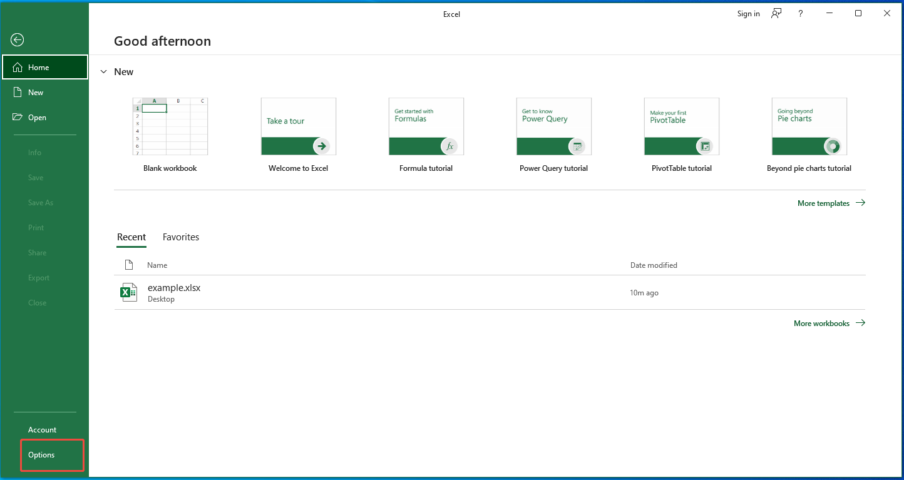The width and height of the screenshot is (904, 480).
Task: Sign in from the title bar
Action: 748,14
